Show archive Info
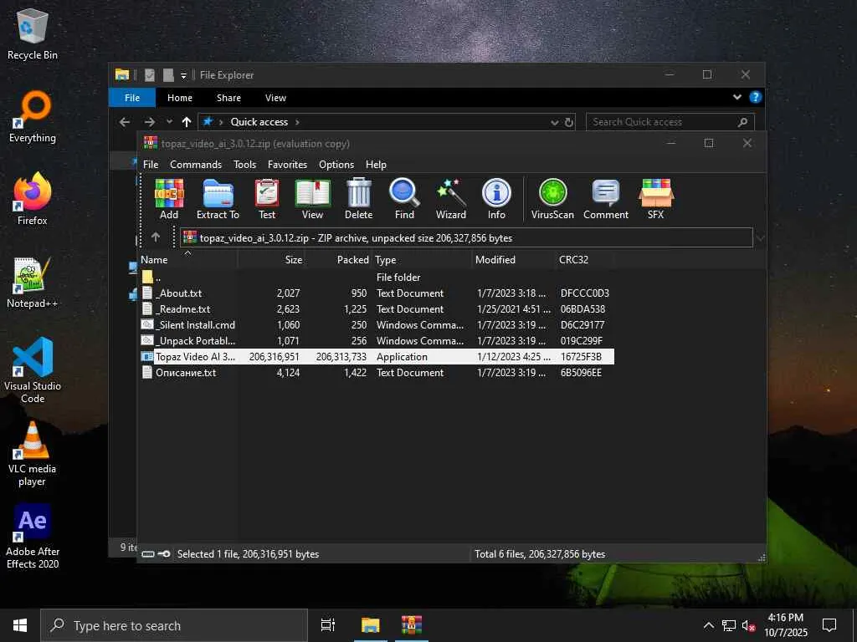Image resolution: width=857 pixels, height=642 pixels. (x=496, y=199)
